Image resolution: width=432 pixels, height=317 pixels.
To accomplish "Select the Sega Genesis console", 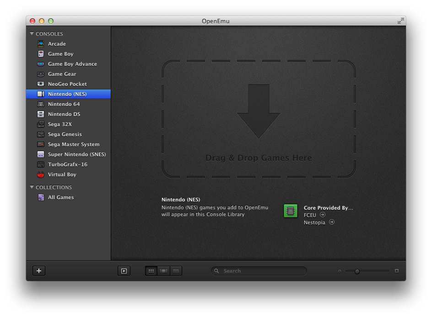I will point(64,134).
